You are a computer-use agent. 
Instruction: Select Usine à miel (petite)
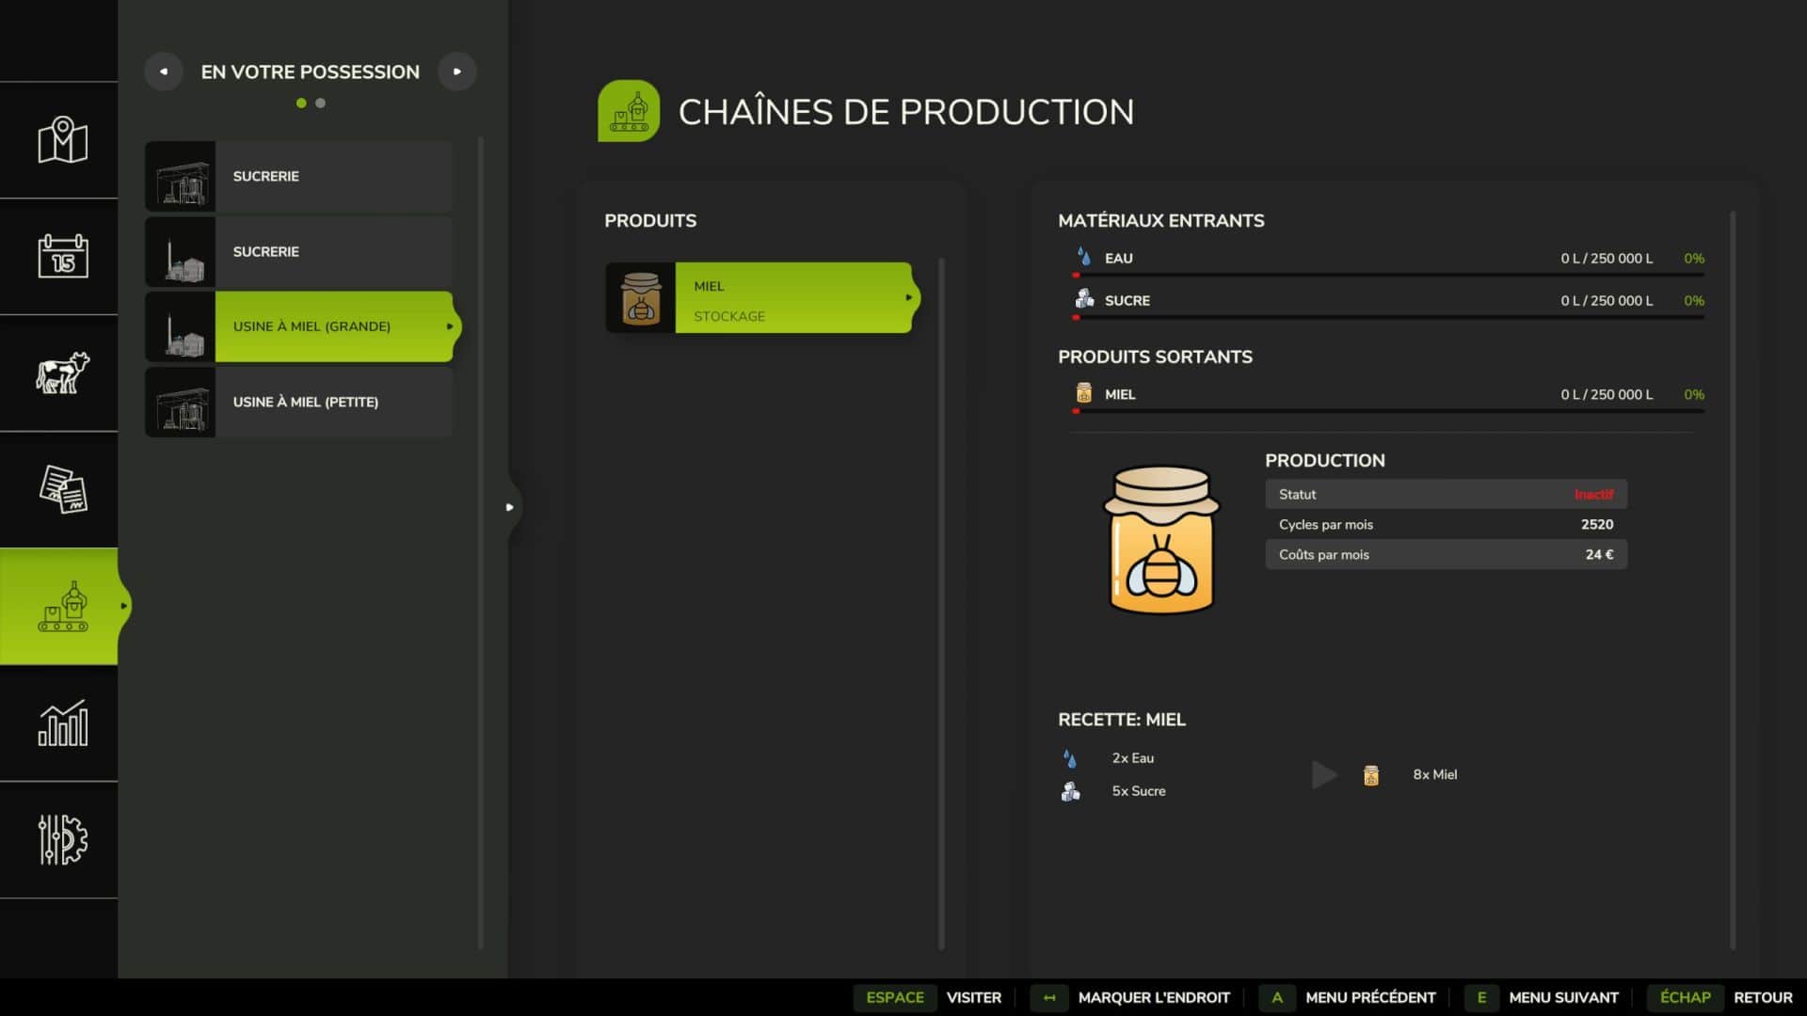coord(299,402)
